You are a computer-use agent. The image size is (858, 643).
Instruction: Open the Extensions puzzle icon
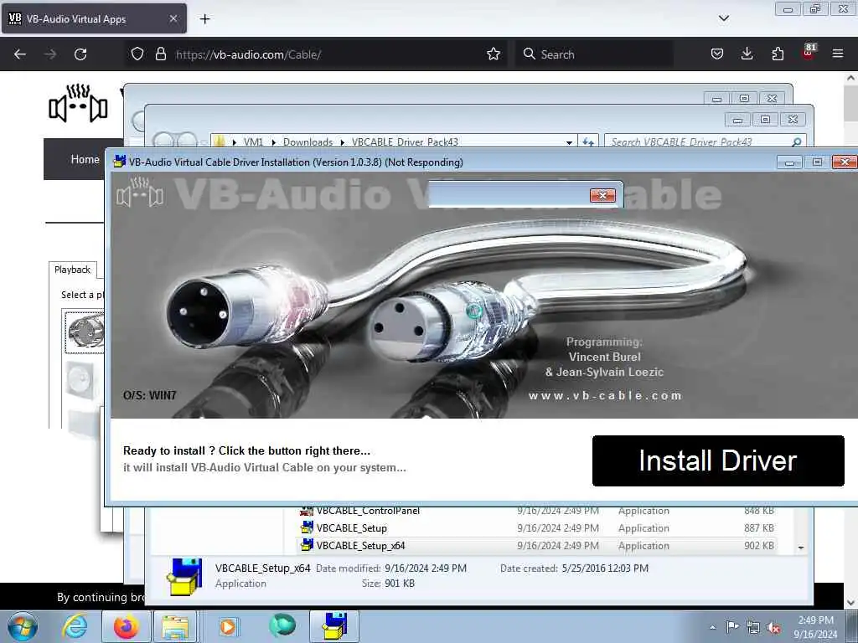pos(778,54)
